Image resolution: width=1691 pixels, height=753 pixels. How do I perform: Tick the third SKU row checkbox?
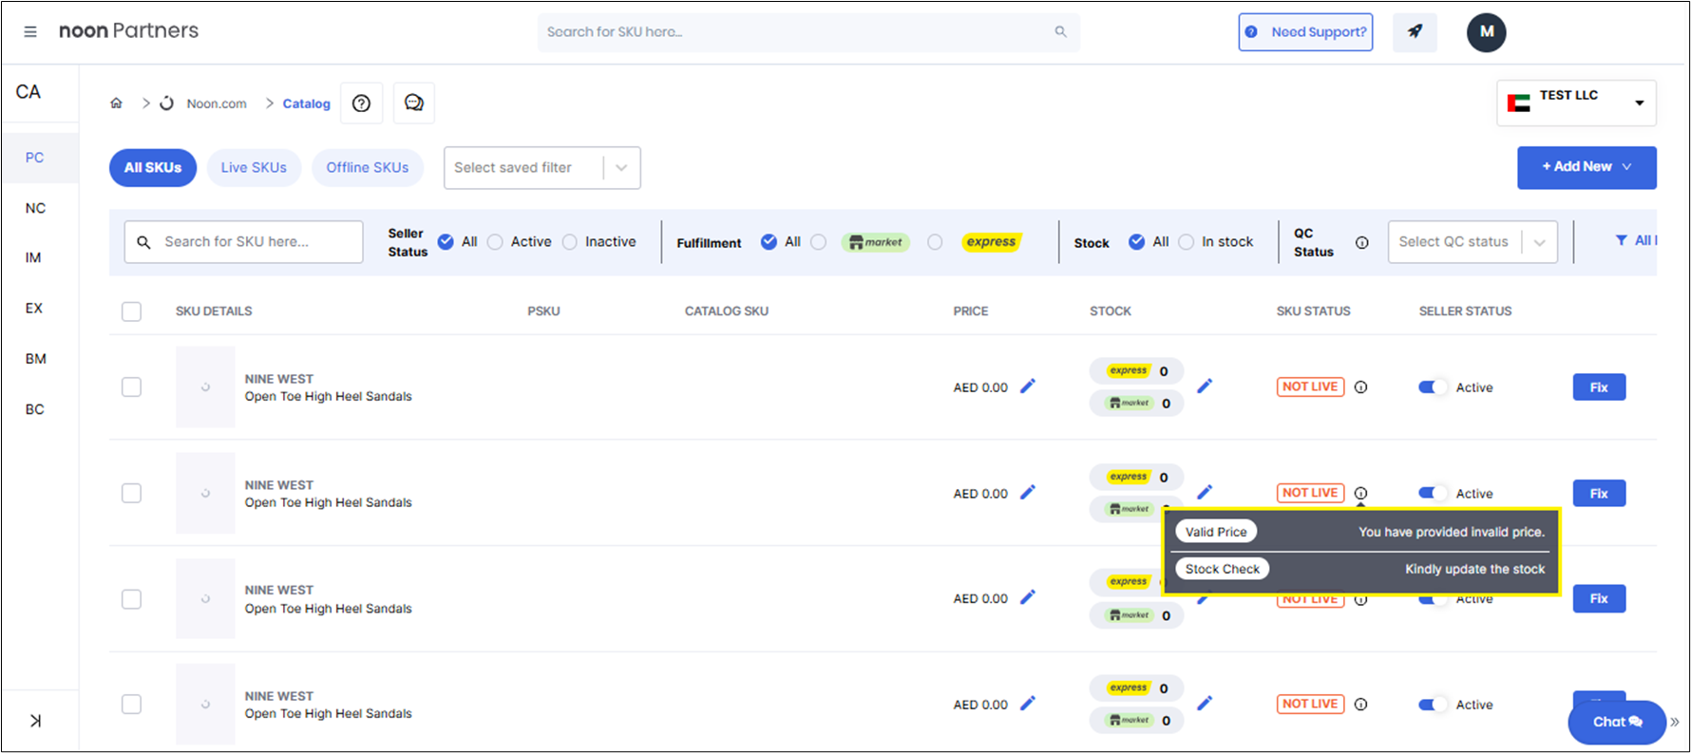(x=131, y=599)
